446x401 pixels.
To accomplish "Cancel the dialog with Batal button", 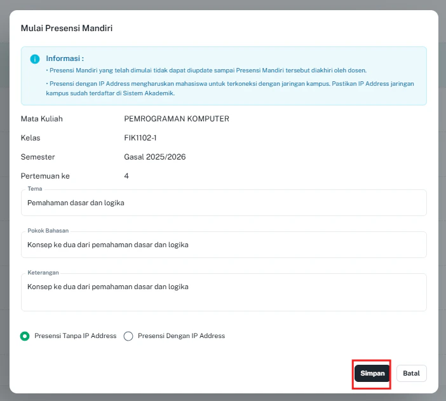I will 411,374.
